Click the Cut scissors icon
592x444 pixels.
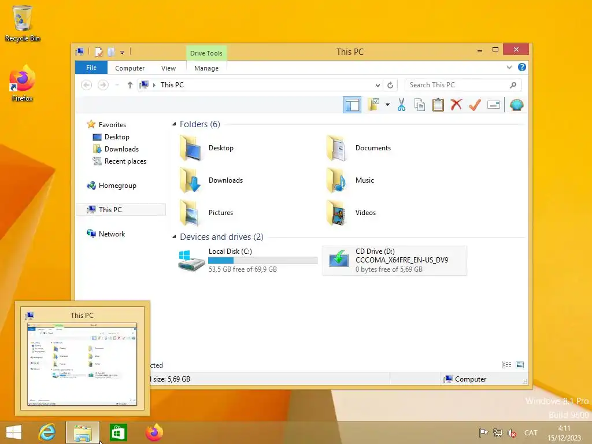(401, 105)
